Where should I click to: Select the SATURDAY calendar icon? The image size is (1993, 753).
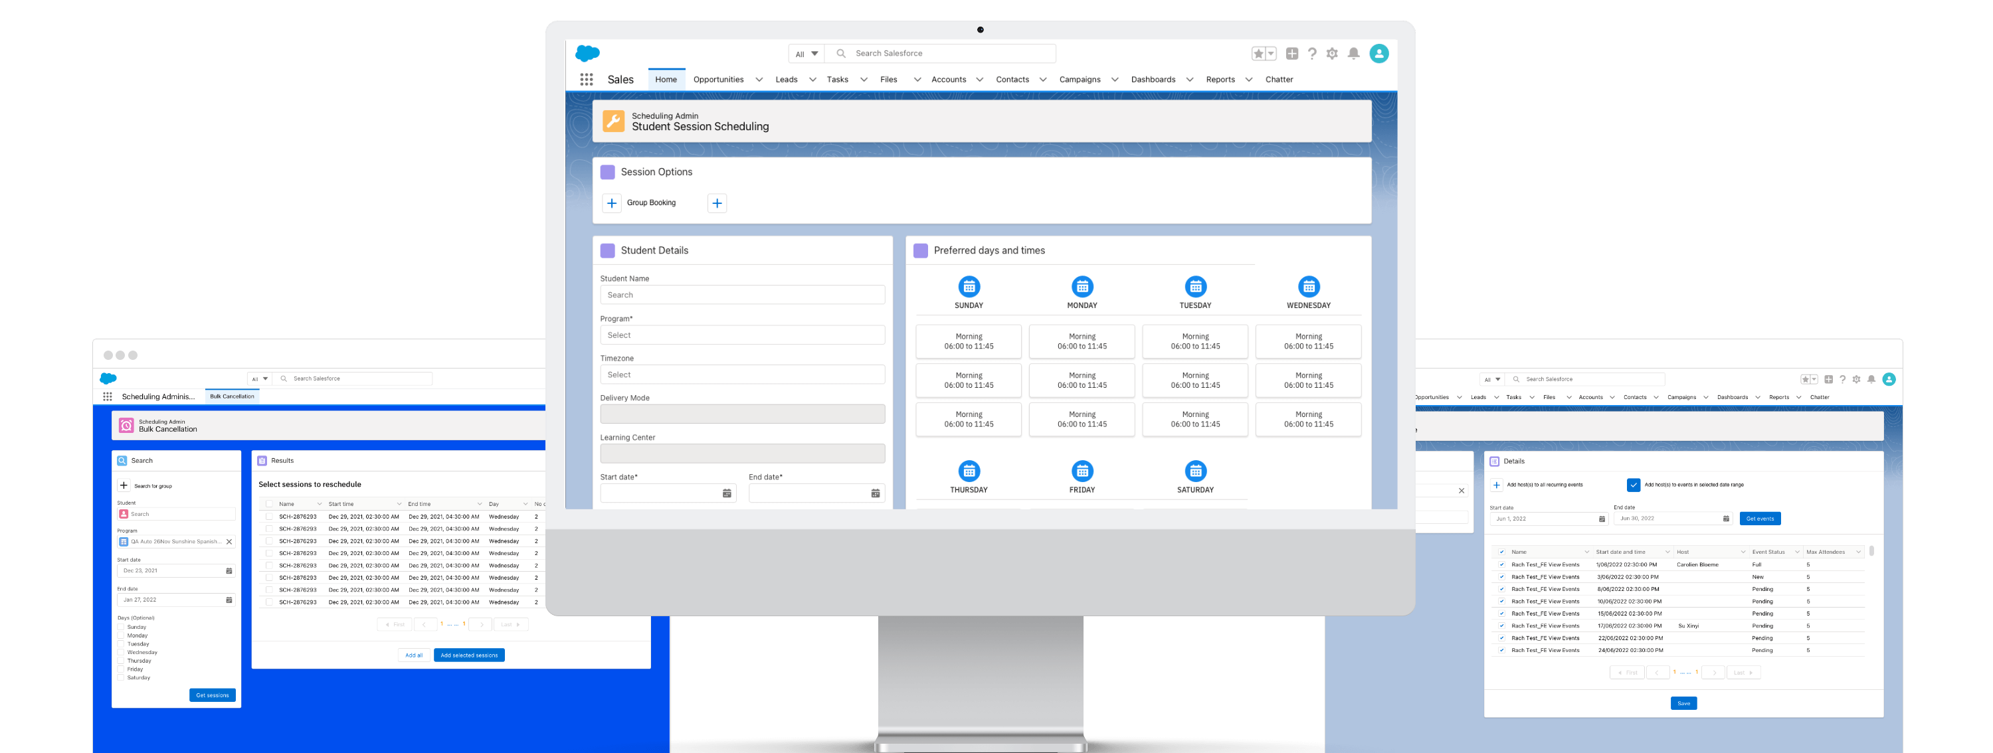click(x=1195, y=471)
